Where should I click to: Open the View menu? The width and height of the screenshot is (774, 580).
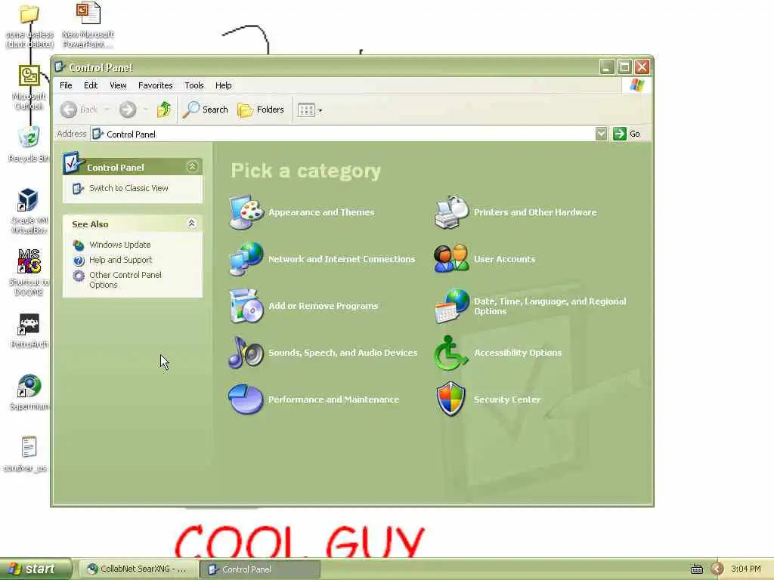click(x=118, y=85)
